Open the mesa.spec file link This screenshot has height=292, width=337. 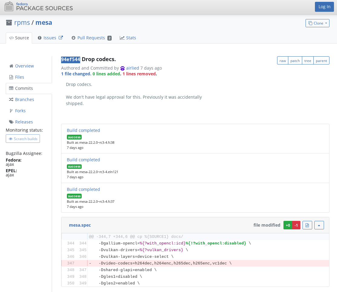point(80,225)
